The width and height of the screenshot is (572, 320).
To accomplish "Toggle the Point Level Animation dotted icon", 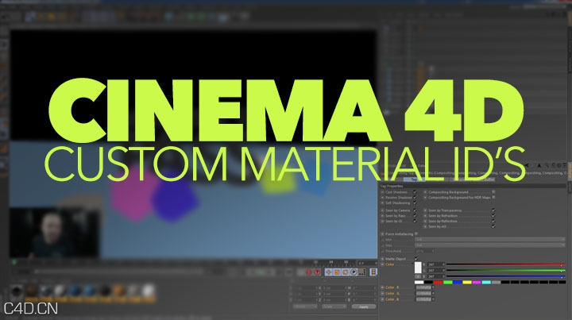I will [362, 272].
